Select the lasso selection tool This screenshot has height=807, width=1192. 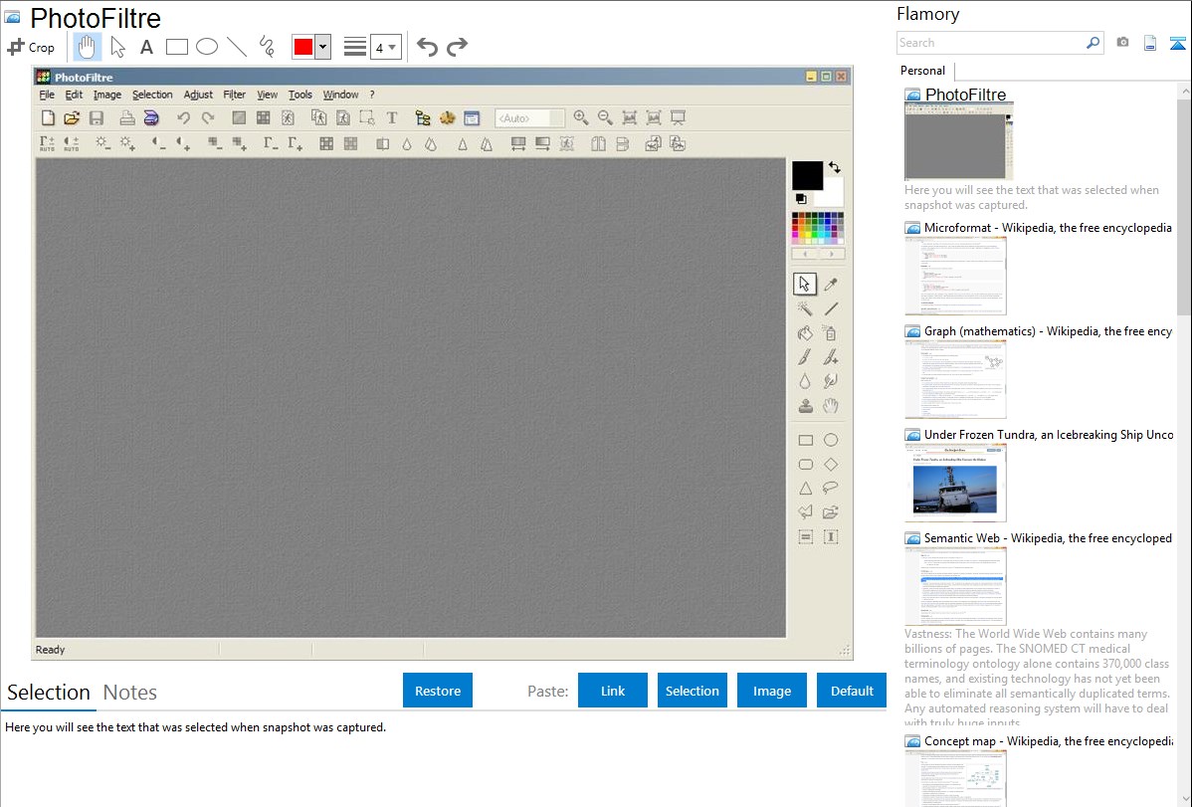(831, 489)
